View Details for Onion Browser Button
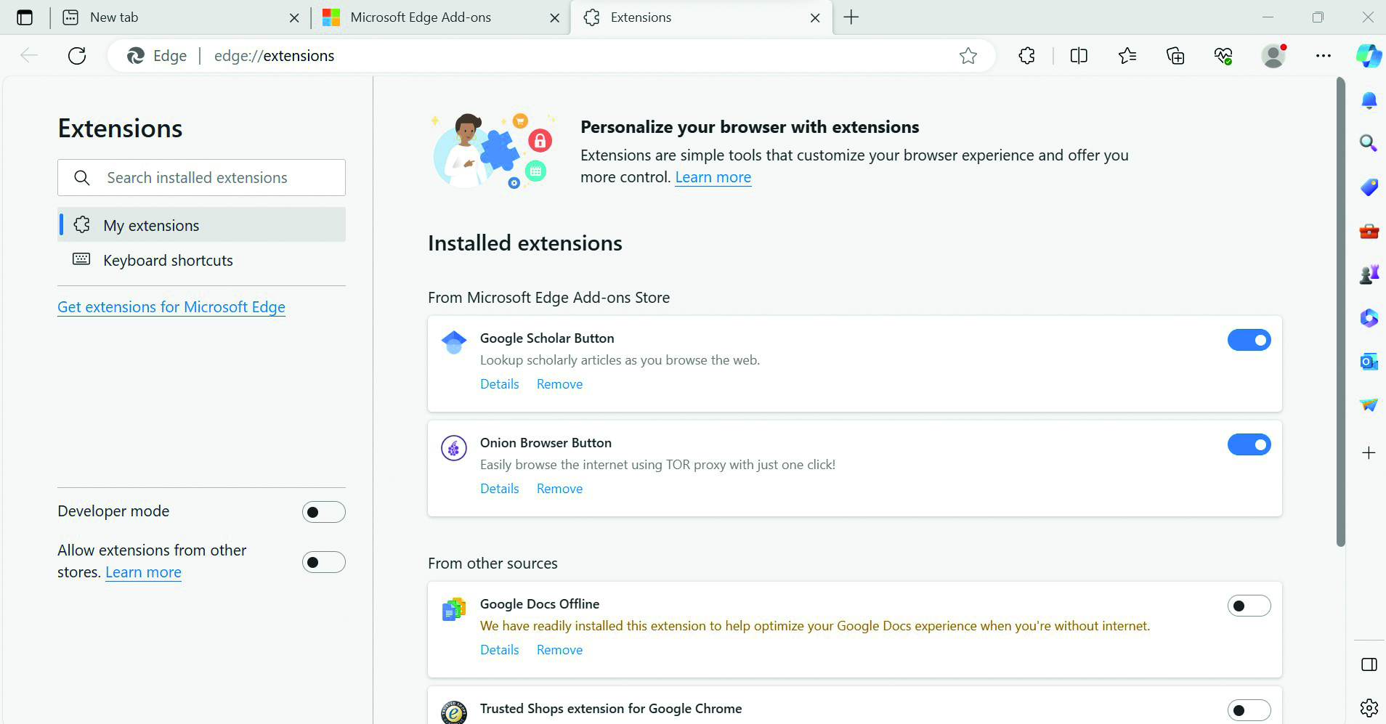 [500, 489]
